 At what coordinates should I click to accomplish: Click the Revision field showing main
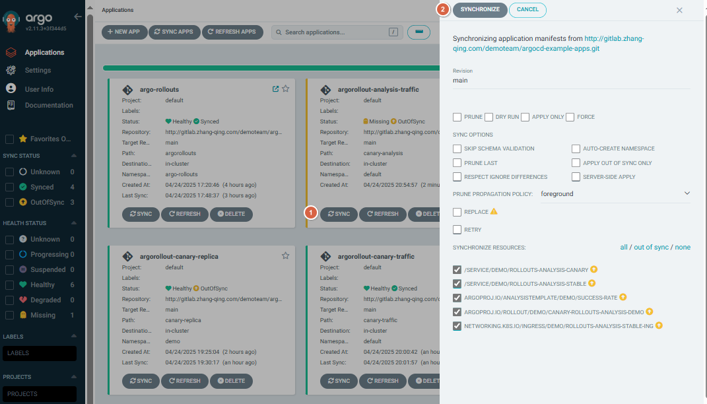[x=571, y=81]
